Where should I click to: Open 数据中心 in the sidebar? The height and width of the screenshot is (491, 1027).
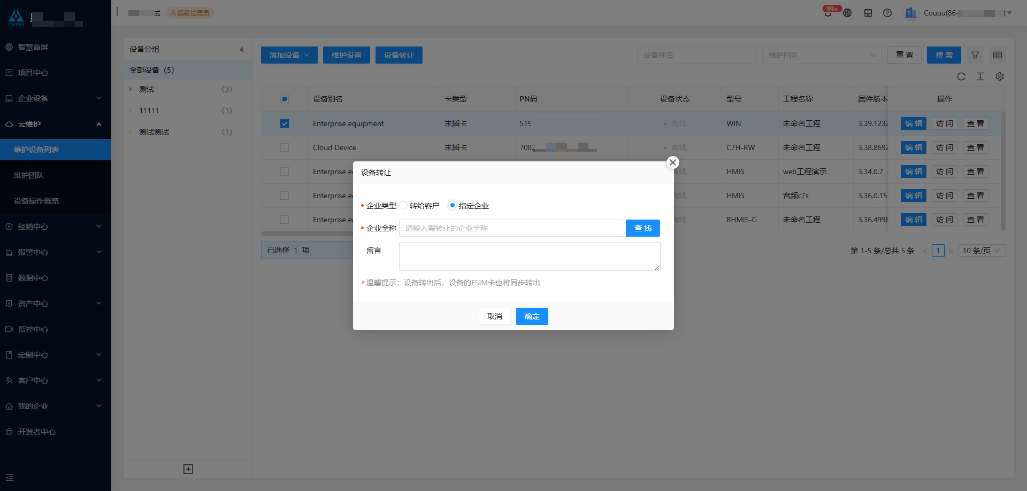56,278
